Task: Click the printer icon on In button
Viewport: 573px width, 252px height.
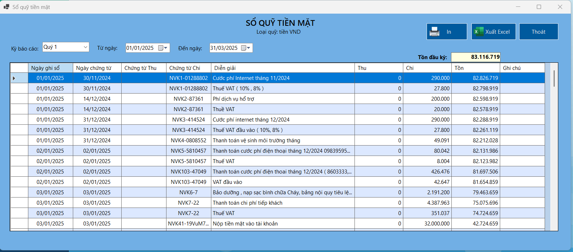Action: [x=435, y=32]
